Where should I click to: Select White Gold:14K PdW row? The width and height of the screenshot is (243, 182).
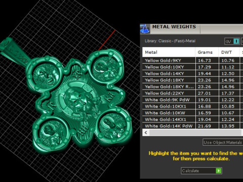point(193,126)
